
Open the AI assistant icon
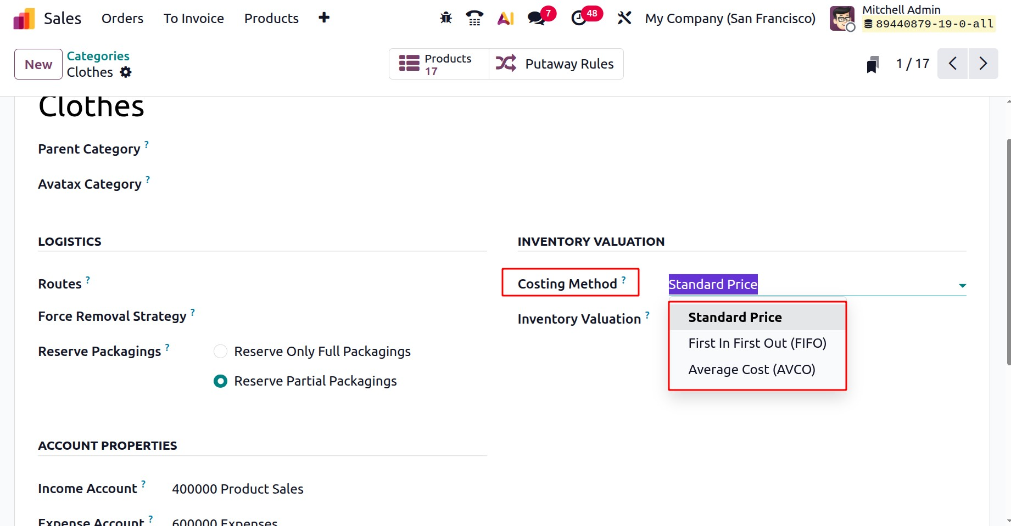[505, 18]
